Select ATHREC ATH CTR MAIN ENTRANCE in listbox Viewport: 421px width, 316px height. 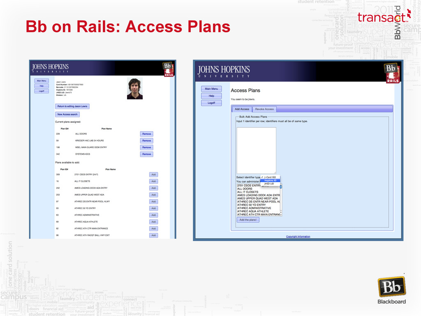(258, 214)
